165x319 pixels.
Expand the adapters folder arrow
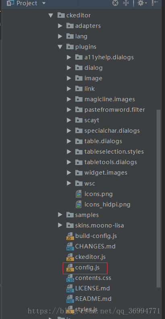tap(60, 26)
